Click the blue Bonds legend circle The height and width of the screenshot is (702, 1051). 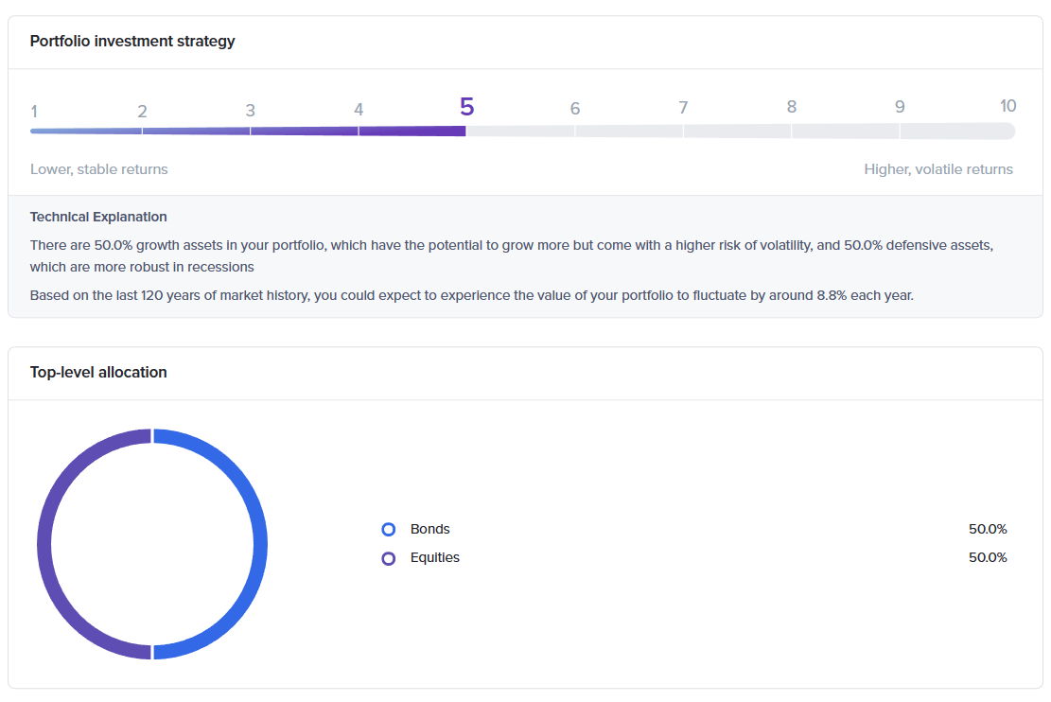388,530
